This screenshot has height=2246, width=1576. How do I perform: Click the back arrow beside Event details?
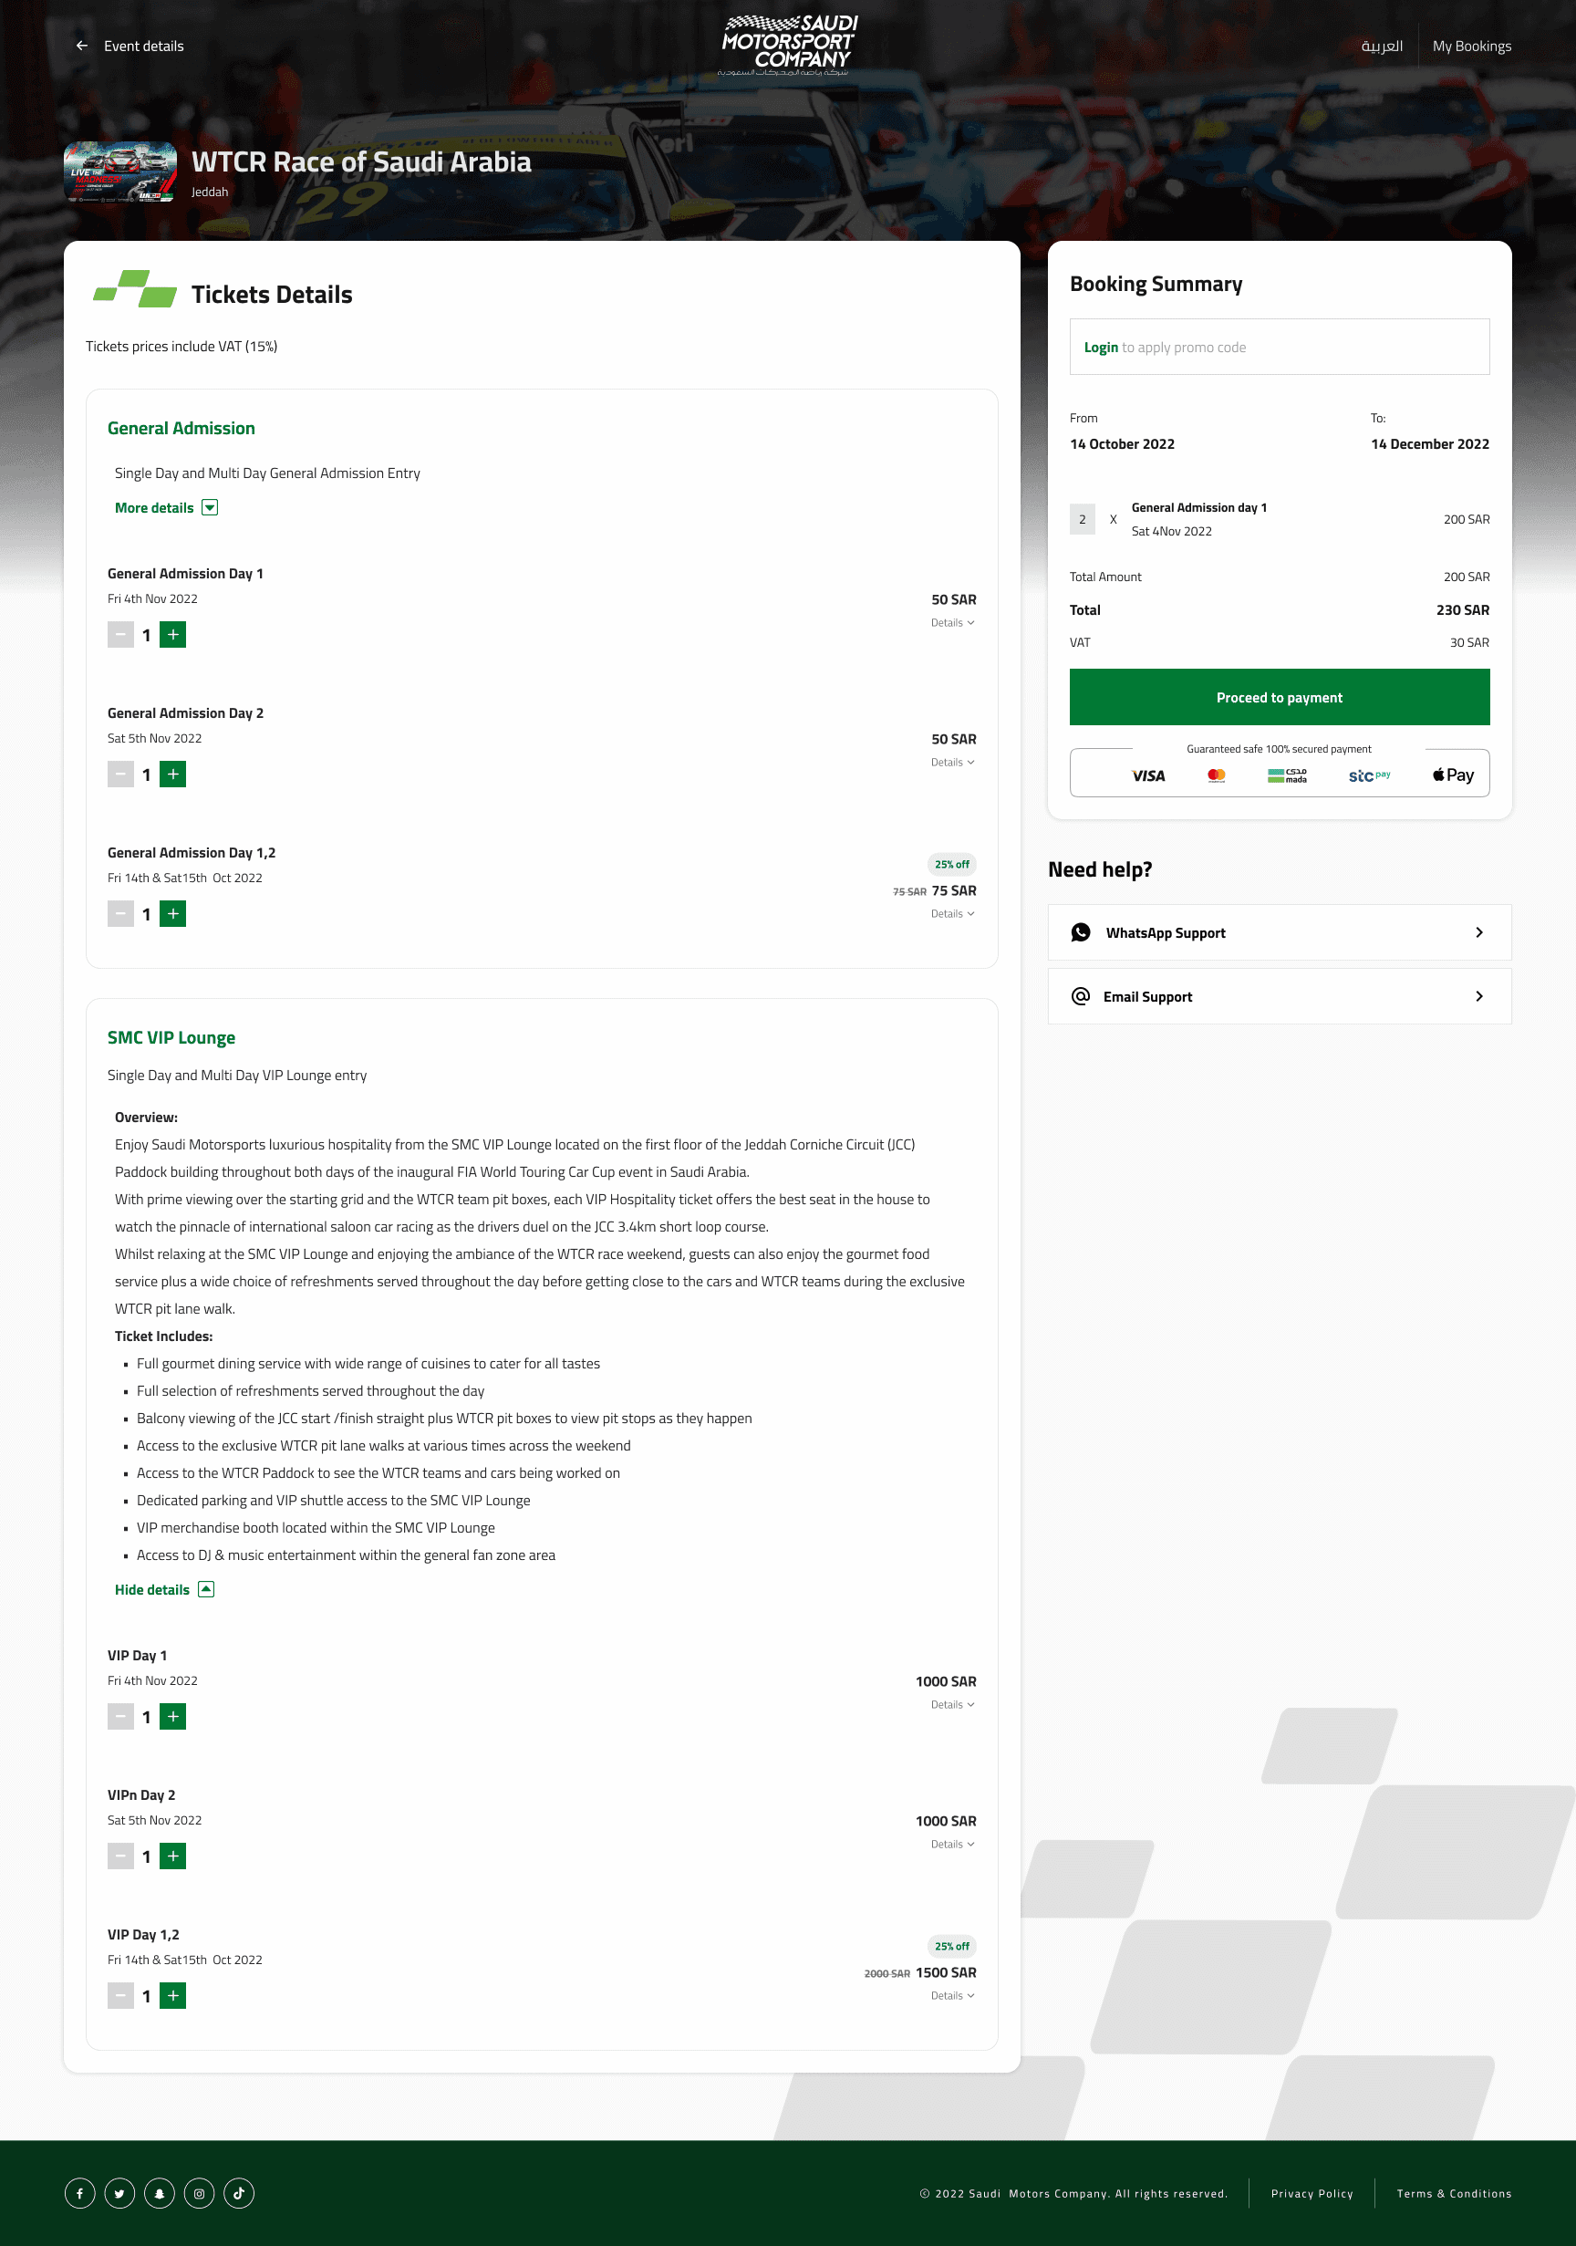[x=82, y=46]
